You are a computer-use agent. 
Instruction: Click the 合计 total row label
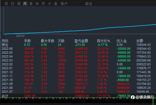pos(5,96)
